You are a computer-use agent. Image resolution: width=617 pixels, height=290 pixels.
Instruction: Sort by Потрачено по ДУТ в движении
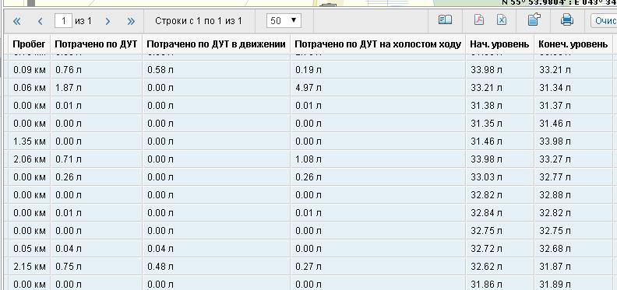point(216,44)
